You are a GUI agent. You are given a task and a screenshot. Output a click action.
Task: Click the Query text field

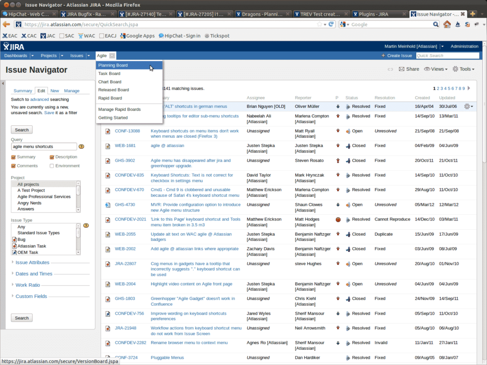[44, 146]
